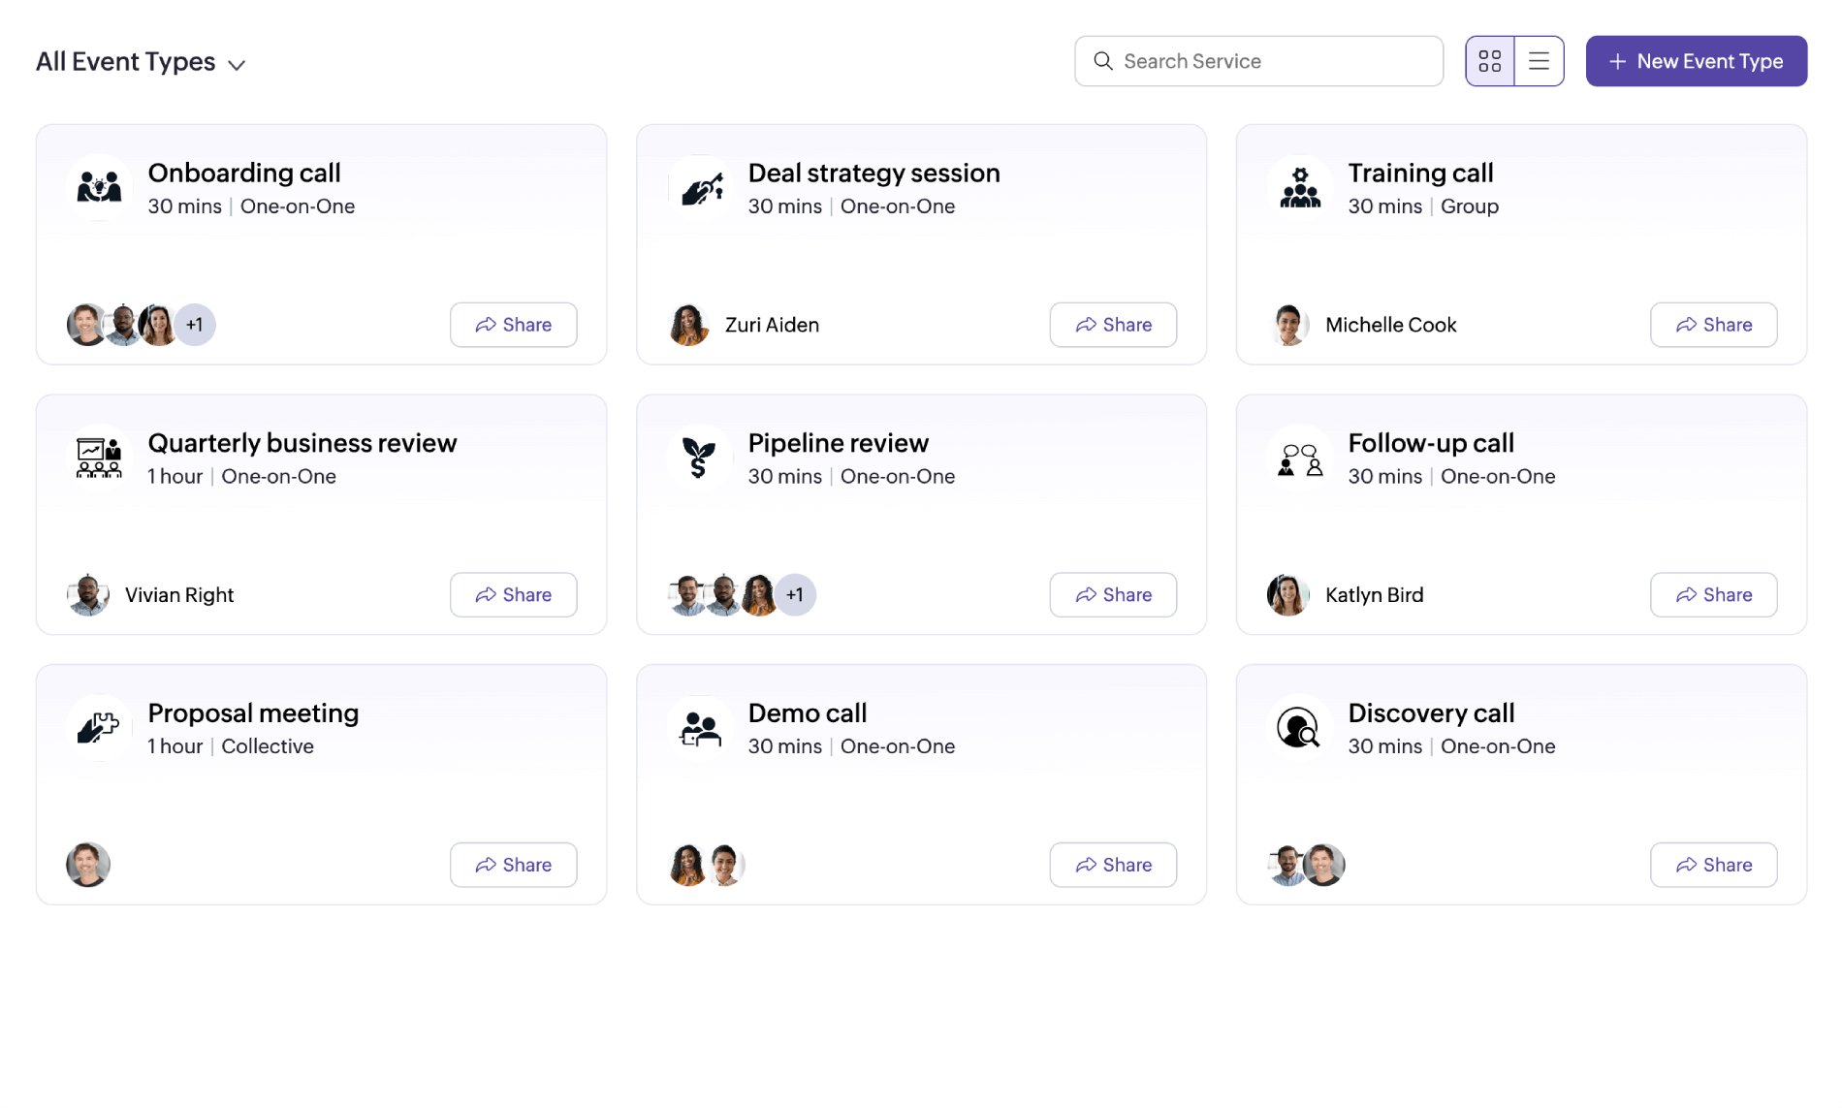Create a New Event Type
Image resolution: width=1842 pixels, height=1108 pixels.
pos(1696,60)
